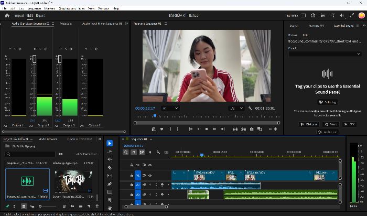Click Mark In bracket in the Program Monitor
This screenshot has height=216, width=367.
(x=170, y=129)
